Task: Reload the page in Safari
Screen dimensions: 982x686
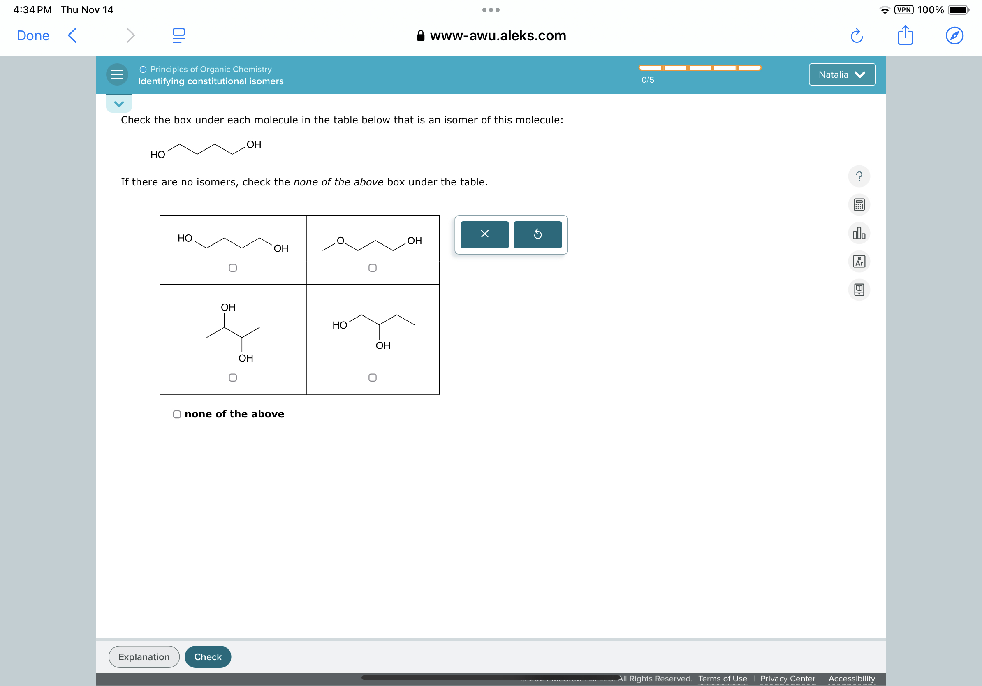Action: click(857, 36)
